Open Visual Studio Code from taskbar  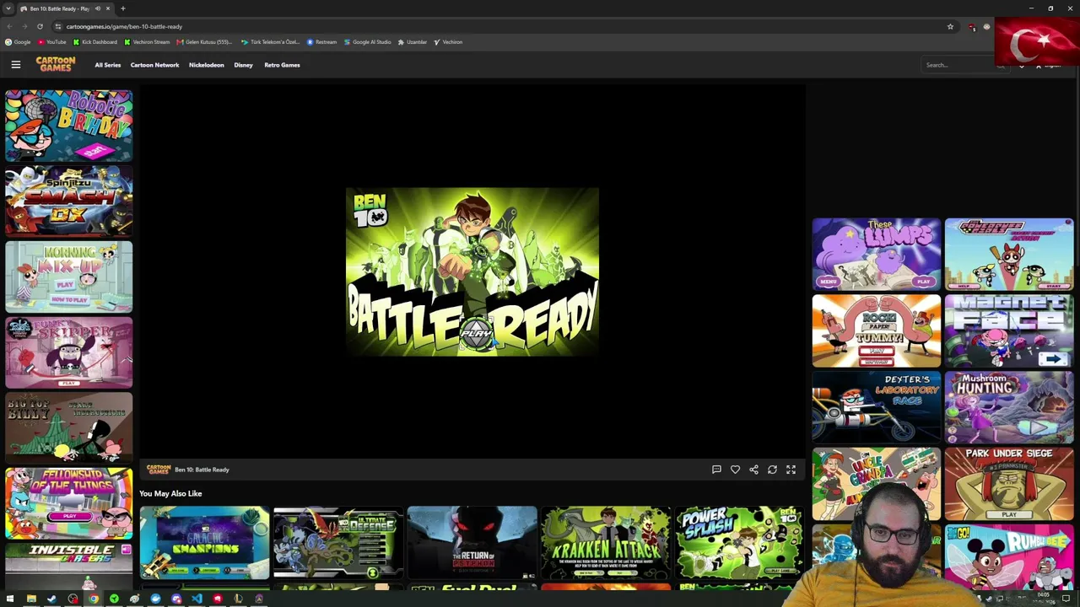point(197,599)
